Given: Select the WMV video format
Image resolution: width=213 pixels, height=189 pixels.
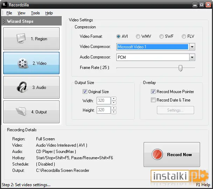Looking at the screenshot, I should (138, 36).
